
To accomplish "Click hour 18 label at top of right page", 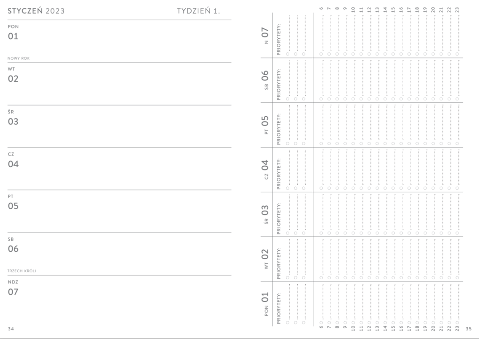I will (417, 8).
